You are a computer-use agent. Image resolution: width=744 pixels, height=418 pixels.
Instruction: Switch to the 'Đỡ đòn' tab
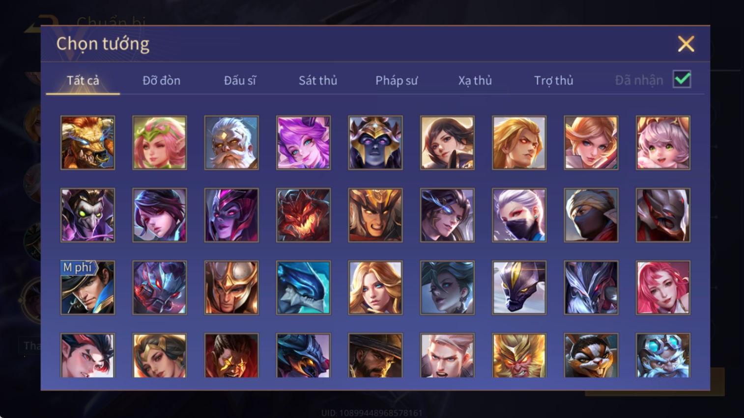click(x=161, y=80)
